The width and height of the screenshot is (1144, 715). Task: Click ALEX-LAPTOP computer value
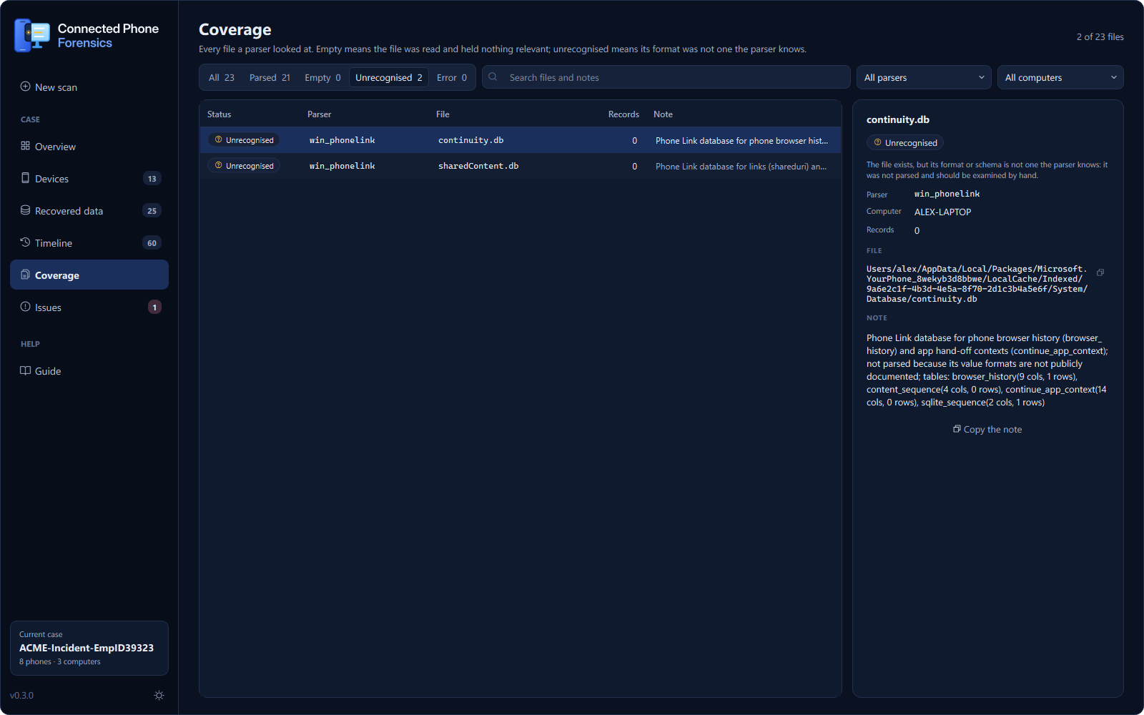pos(942,212)
